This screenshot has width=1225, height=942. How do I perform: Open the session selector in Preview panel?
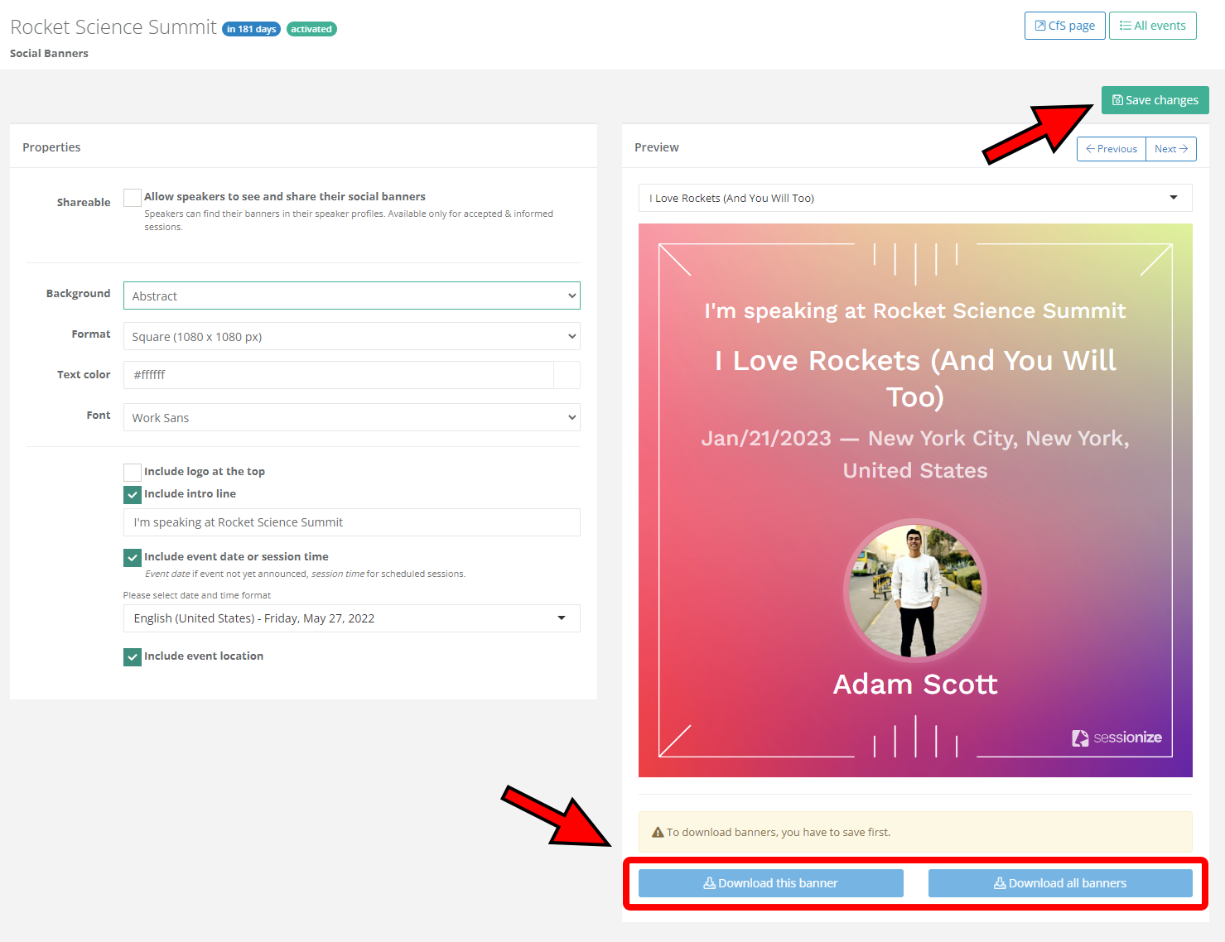(914, 198)
